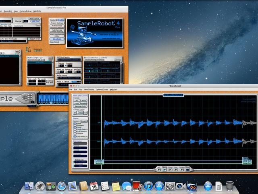The image size is (258, 194).
Task: Open the Trash in the Dock
Action: coord(229,186)
